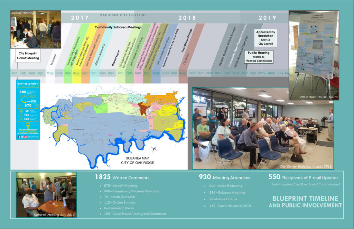The image size is (354, 229).
Task: Open the City Center Subarea August 2018 photo
Action: pos(263,128)
